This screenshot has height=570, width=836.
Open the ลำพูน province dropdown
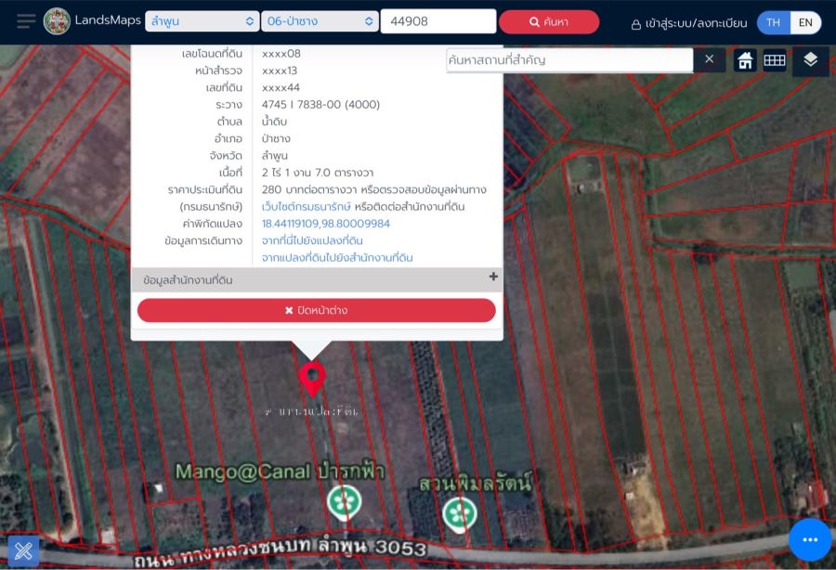click(x=202, y=21)
